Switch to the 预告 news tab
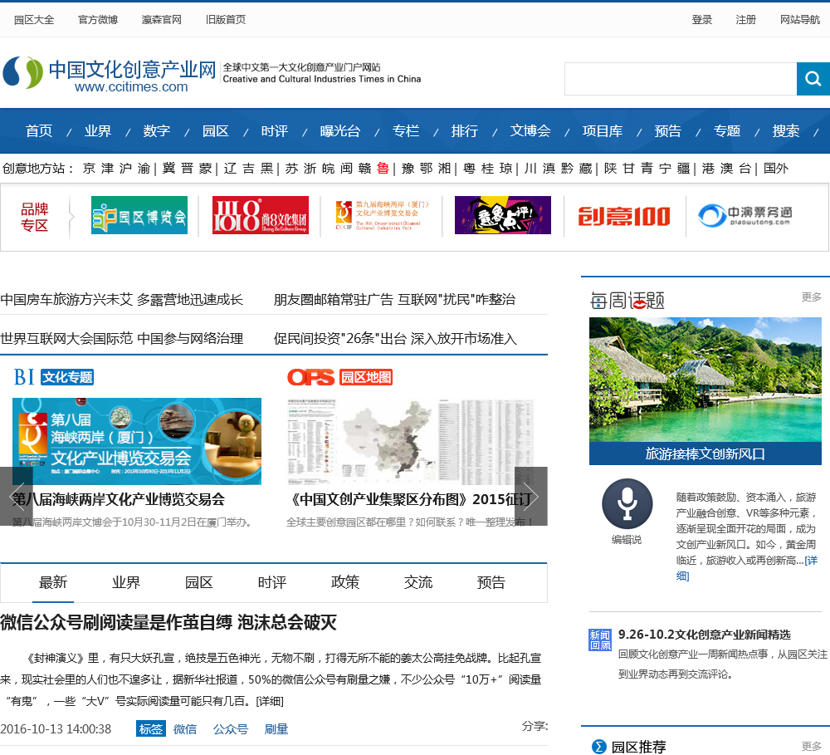 click(491, 583)
